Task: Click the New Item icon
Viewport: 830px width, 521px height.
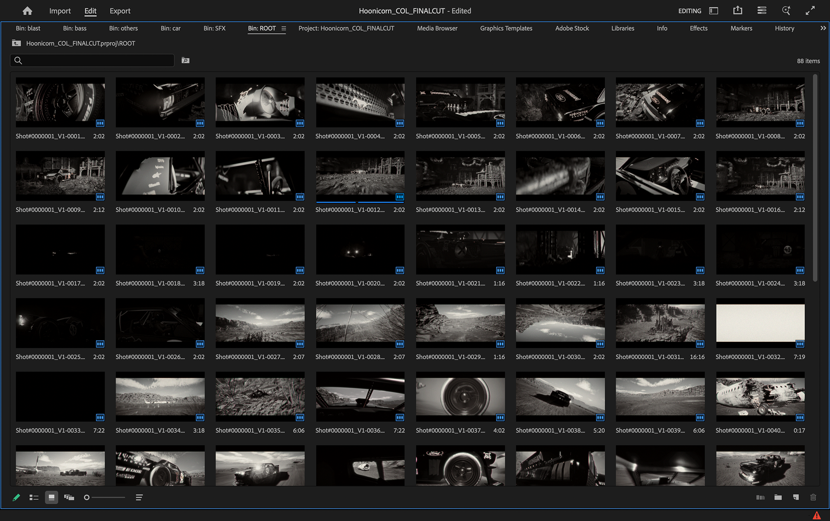Action: (x=796, y=497)
